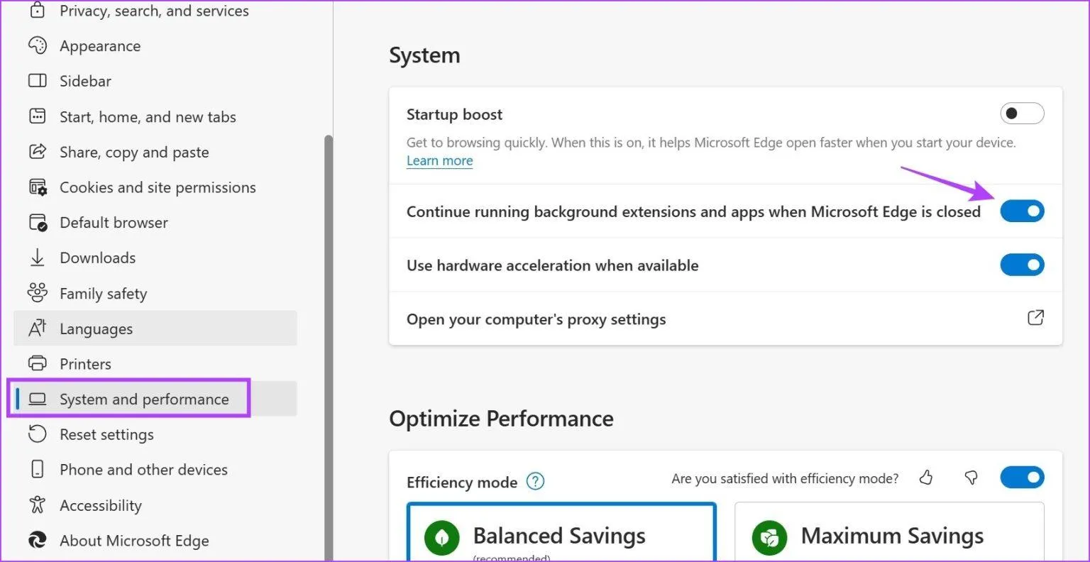The height and width of the screenshot is (562, 1090).
Task: Give thumbs down for efficiency mode
Action: pos(971,478)
